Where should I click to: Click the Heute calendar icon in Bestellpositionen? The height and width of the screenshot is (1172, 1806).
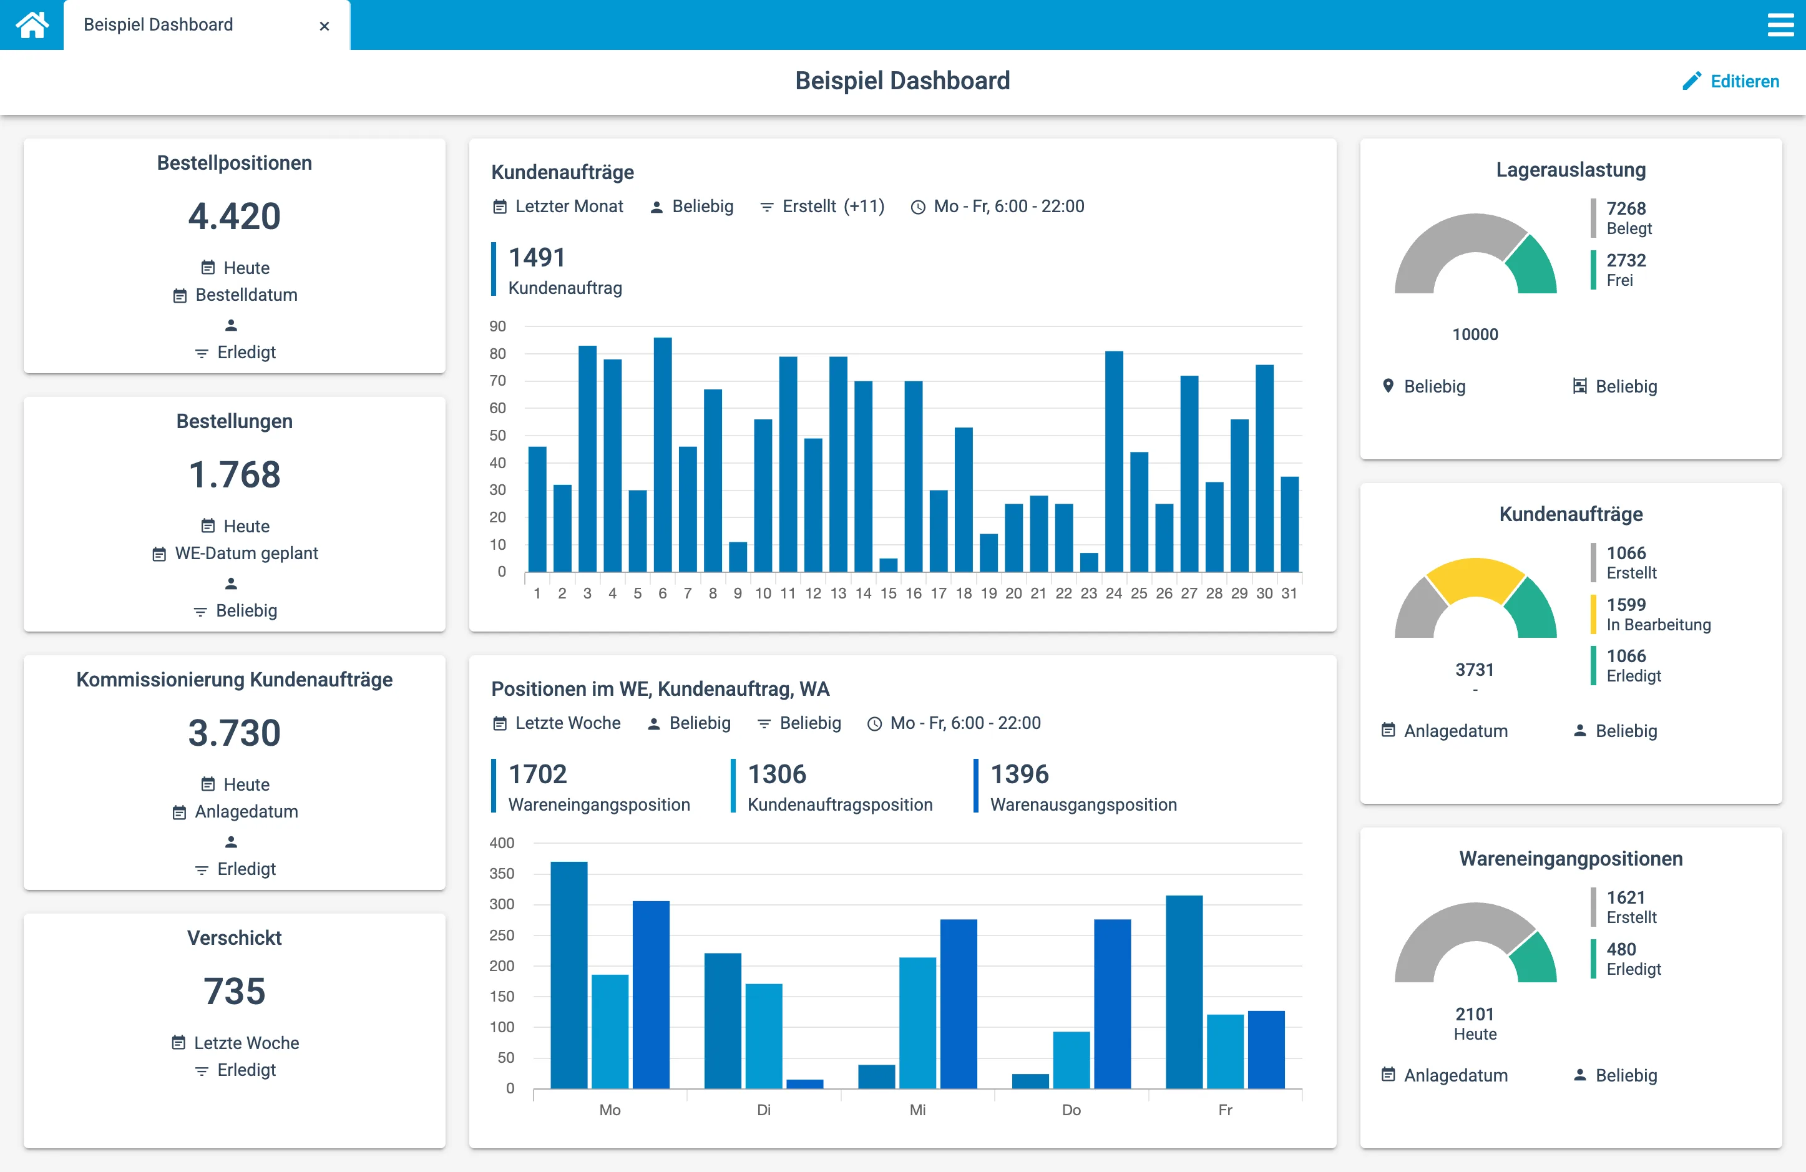pos(208,267)
